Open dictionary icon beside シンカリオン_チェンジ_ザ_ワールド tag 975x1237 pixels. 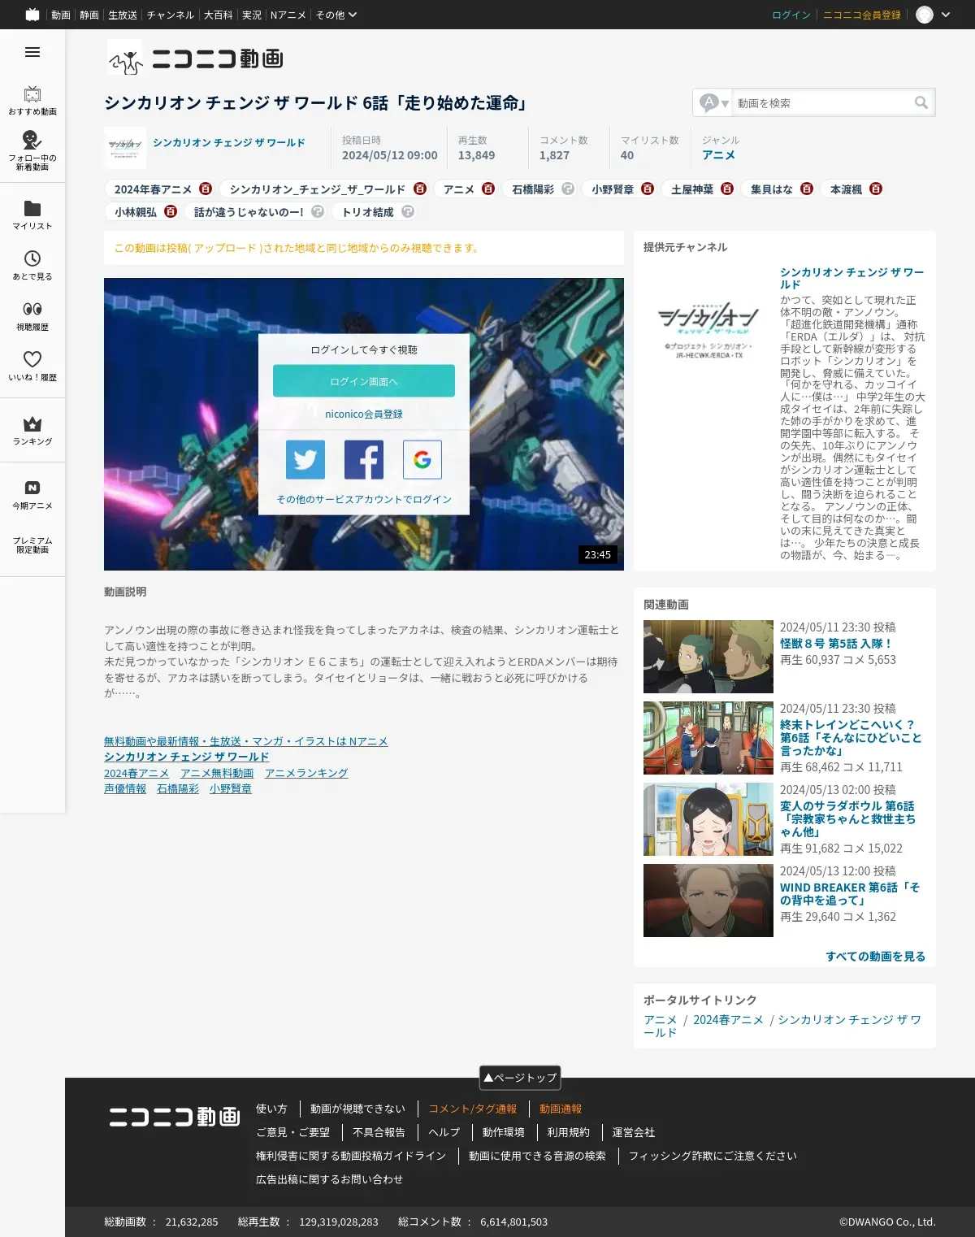[420, 189]
